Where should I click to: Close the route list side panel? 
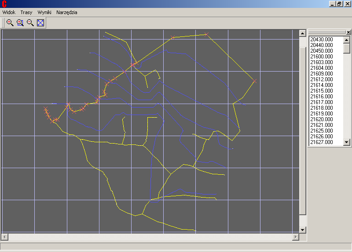point(348,32)
